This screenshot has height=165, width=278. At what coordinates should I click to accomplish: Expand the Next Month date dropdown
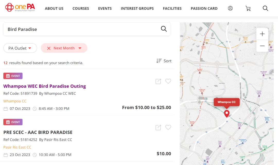[x=80, y=48]
